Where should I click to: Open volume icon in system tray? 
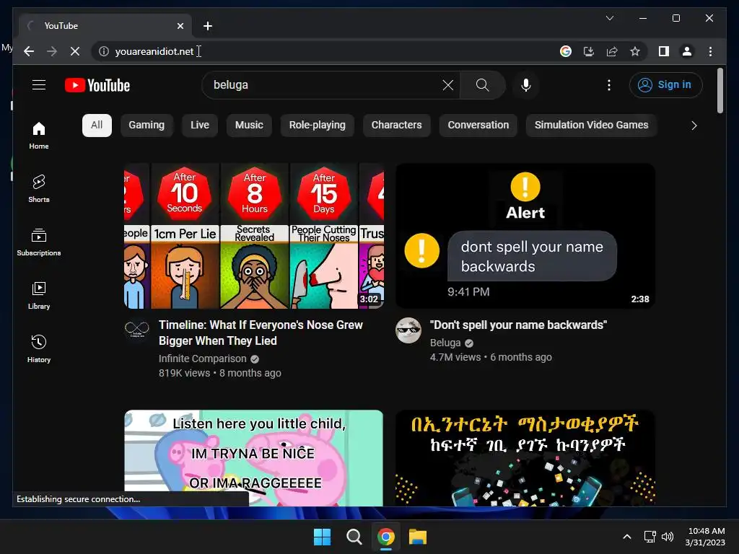[x=668, y=537]
